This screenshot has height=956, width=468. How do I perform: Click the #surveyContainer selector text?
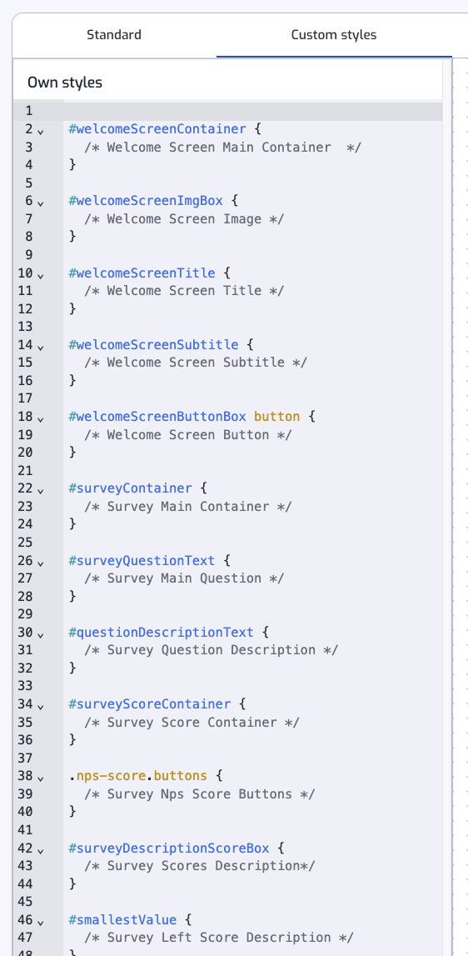131,488
